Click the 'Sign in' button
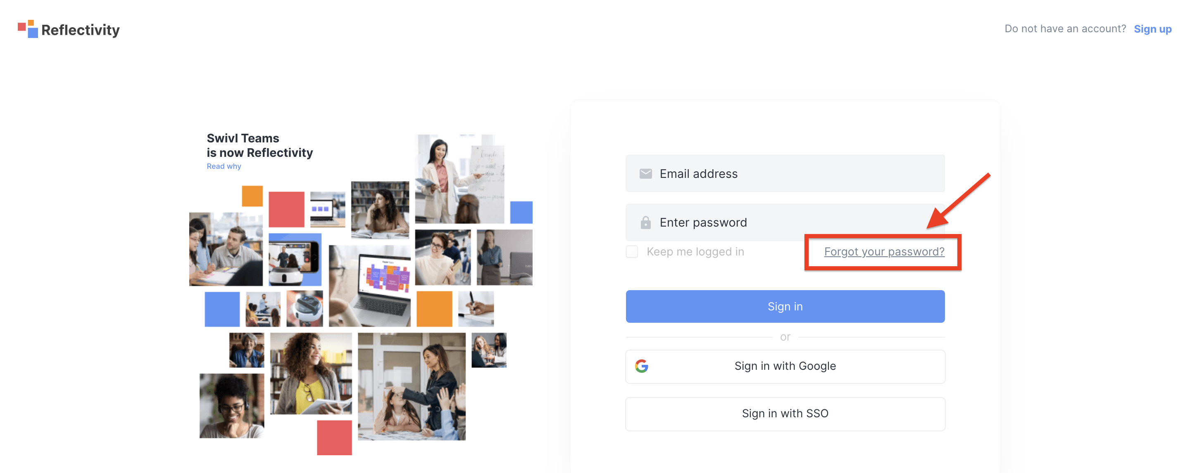The image size is (1190, 473). coord(785,306)
